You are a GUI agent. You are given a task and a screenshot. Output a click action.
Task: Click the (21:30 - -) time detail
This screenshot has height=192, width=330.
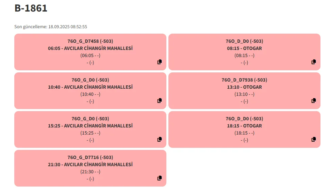click(x=90, y=172)
